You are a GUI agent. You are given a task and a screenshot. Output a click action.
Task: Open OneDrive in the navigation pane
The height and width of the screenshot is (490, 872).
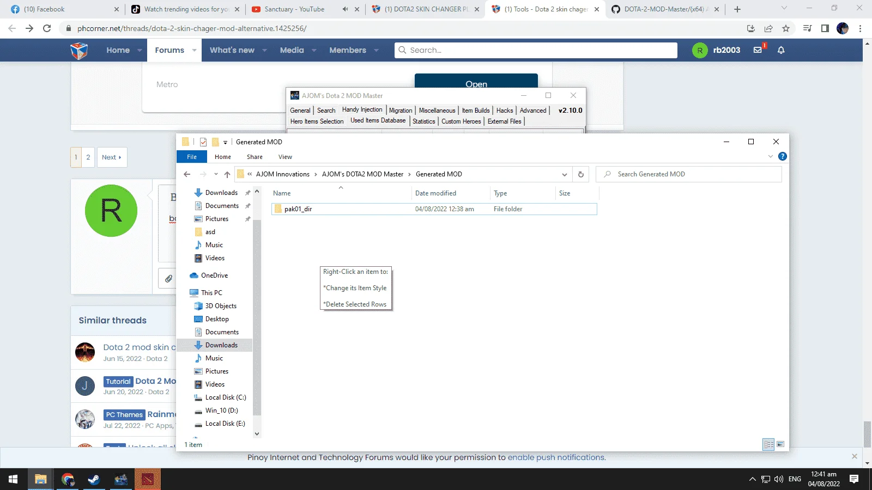[x=214, y=275]
